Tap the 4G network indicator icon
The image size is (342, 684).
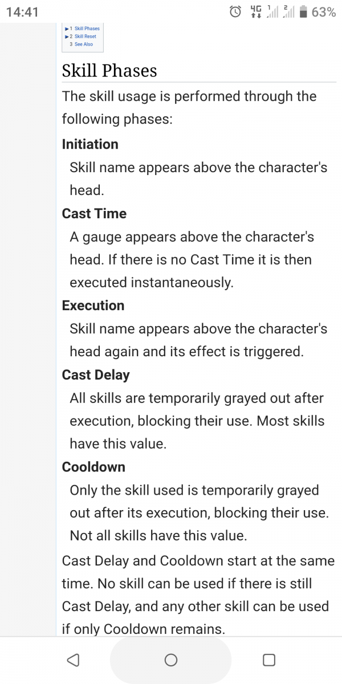click(254, 11)
